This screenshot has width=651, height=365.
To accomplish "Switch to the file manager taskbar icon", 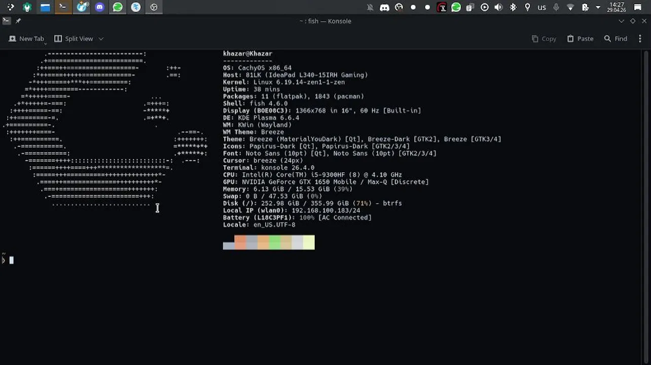I will (45, 7).
